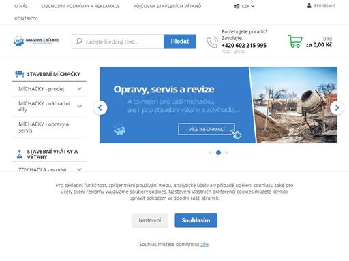Click the currency cash icon next to CZK
Screen dimensions: 349x261
[237, 6]
